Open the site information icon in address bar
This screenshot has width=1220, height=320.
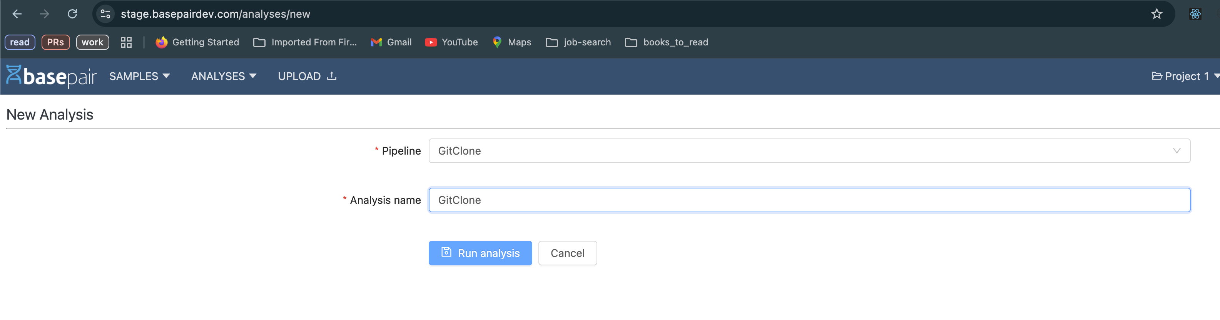(x=105, y=14)
